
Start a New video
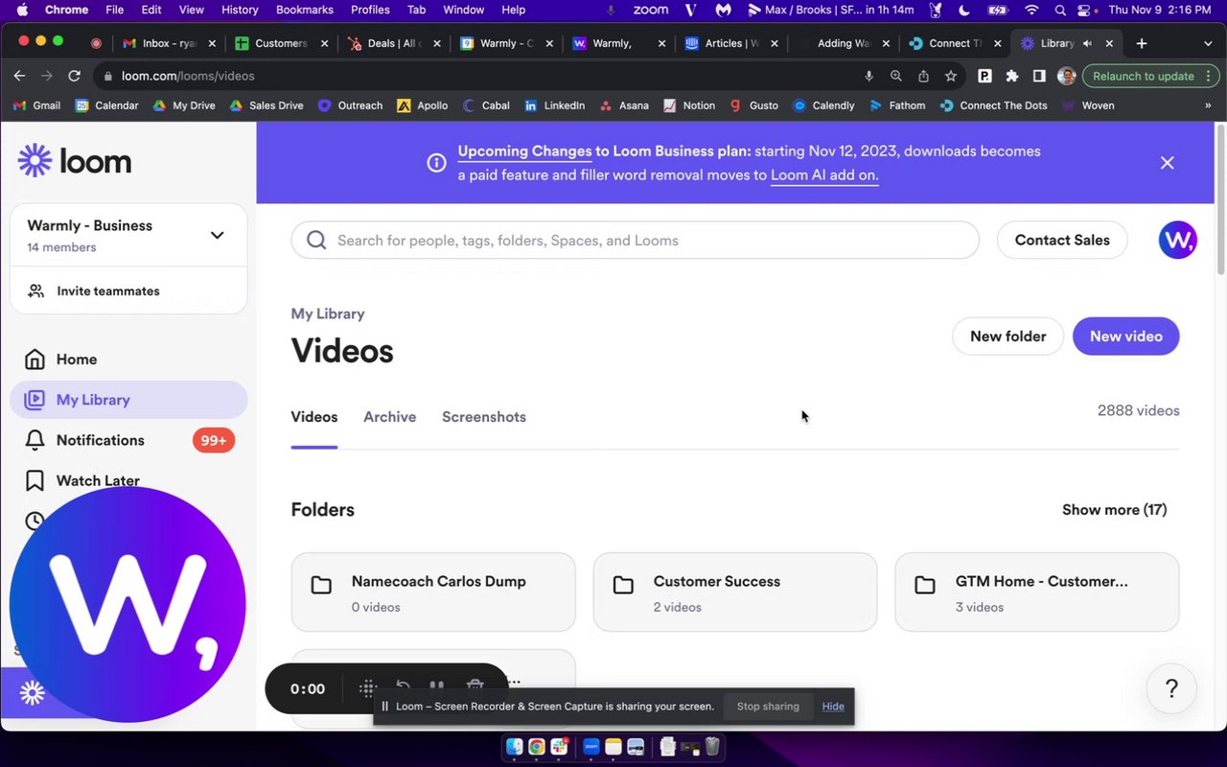pyautogui.click(x=1126, y=337)
